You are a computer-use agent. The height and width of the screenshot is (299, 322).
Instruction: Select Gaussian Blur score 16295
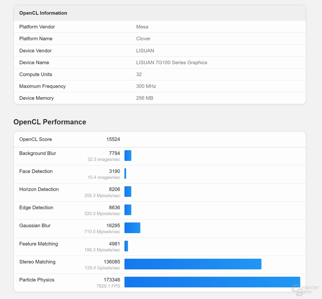click(x=113, y=226)
